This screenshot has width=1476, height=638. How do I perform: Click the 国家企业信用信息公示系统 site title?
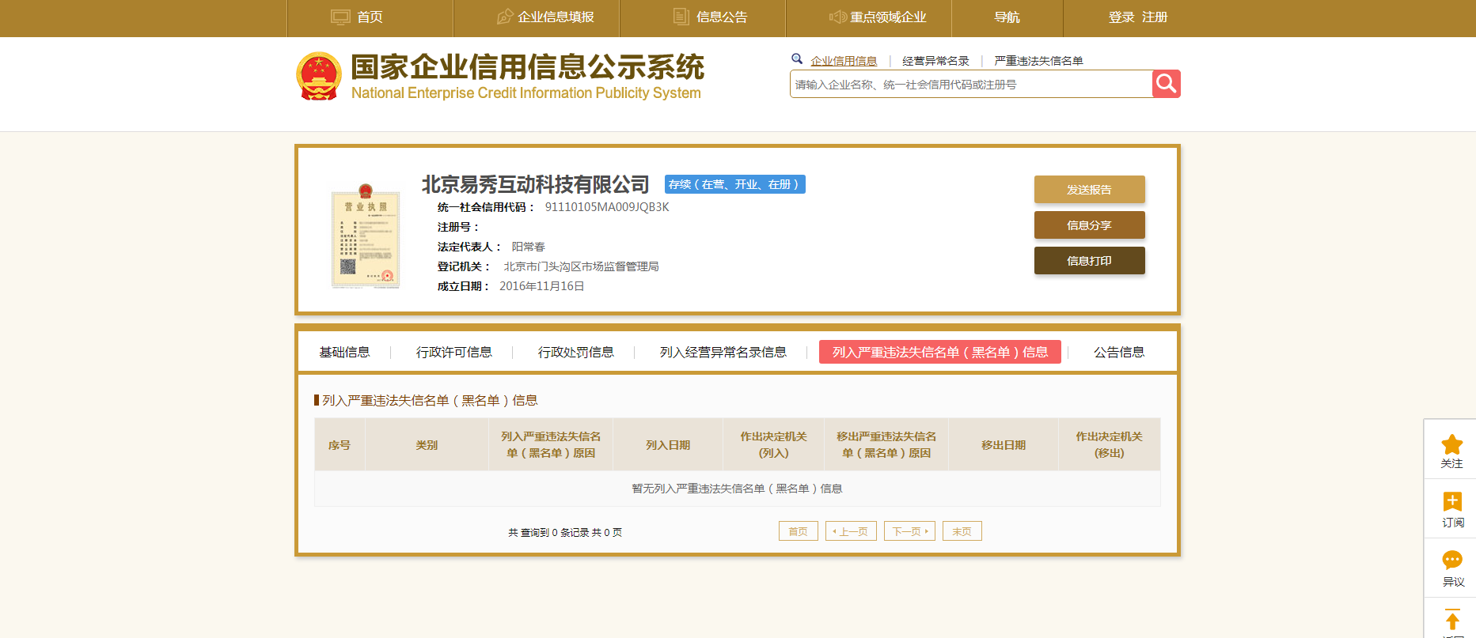pos(527,67)
